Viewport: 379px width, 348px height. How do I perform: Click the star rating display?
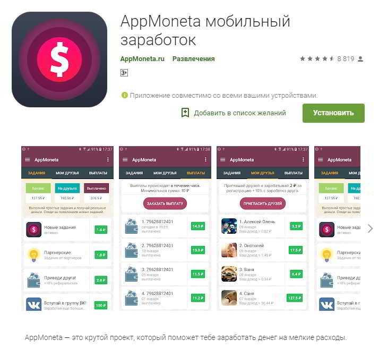click(317, 58)
